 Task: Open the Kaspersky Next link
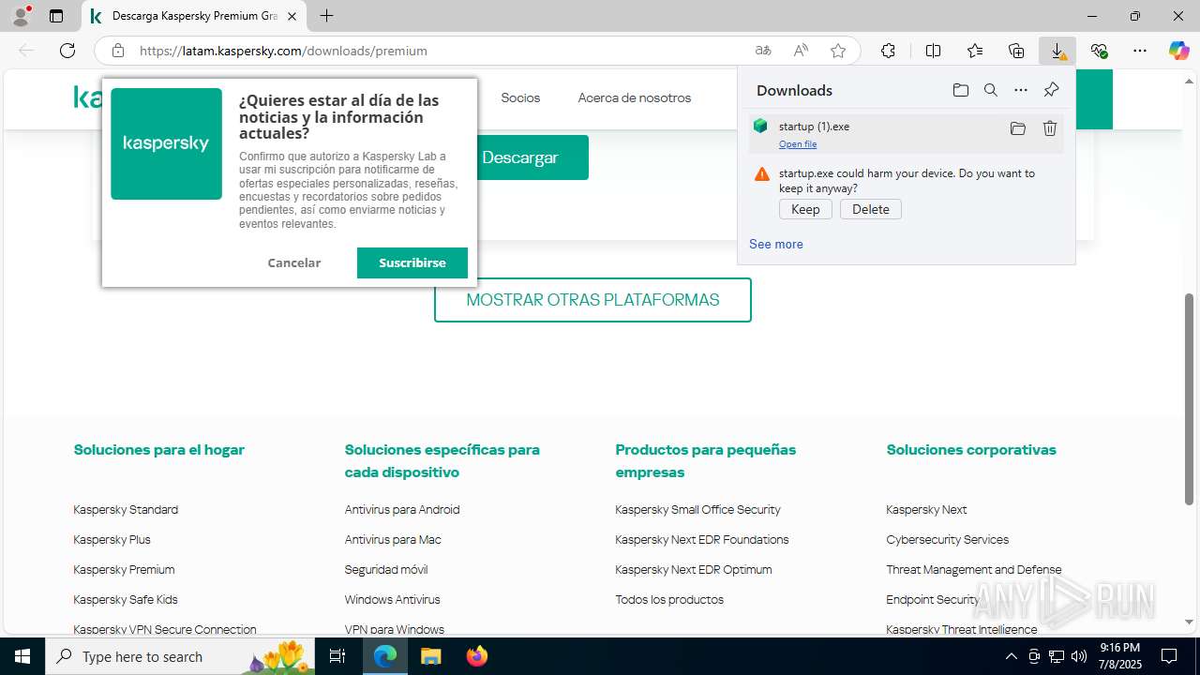point(926,510)
